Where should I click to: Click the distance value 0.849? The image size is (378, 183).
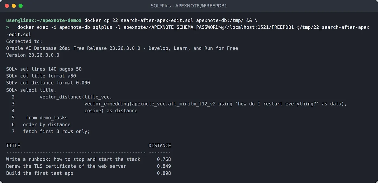coord(164,166)
